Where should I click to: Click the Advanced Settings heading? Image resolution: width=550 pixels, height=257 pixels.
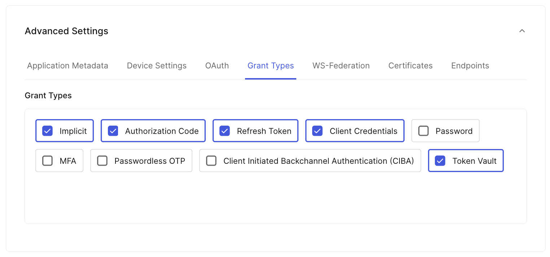[x=66, y=31]
